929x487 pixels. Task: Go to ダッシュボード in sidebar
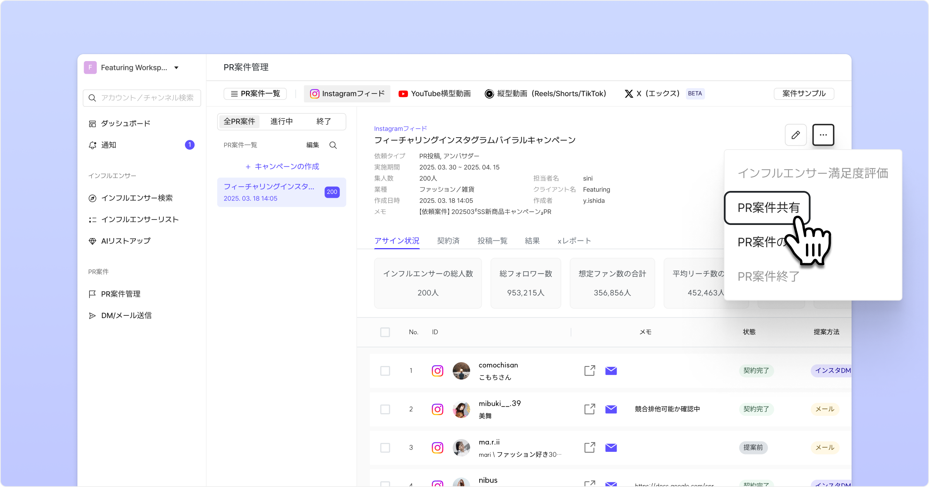125,123
